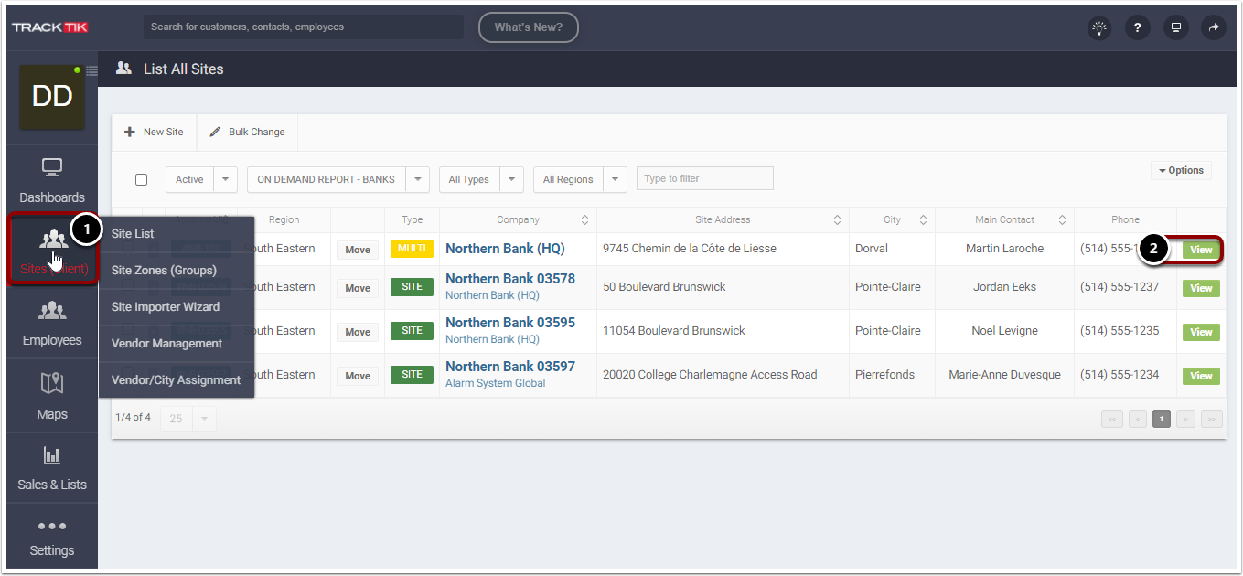1243x576 pixels.
Task: Click the What's New? button
Action: tap(528, 27)
